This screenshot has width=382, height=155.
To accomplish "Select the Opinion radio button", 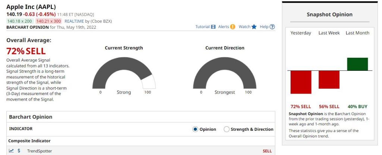I will point(195,129).
